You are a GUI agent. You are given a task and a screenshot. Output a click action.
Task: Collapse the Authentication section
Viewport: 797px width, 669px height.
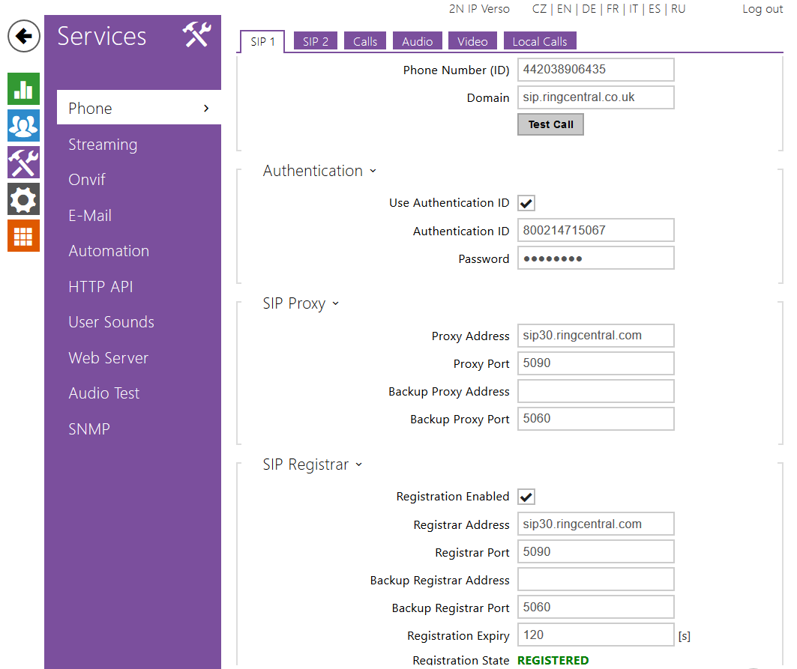point(373,172)
